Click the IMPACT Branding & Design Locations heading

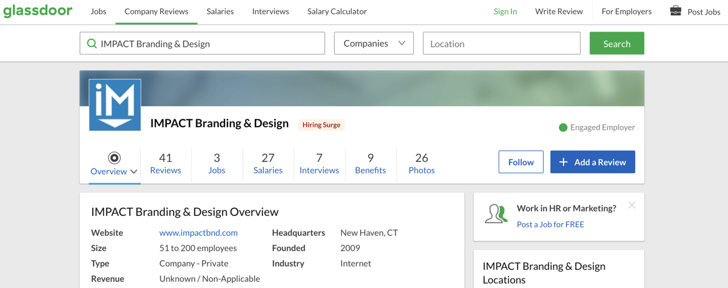544,273
